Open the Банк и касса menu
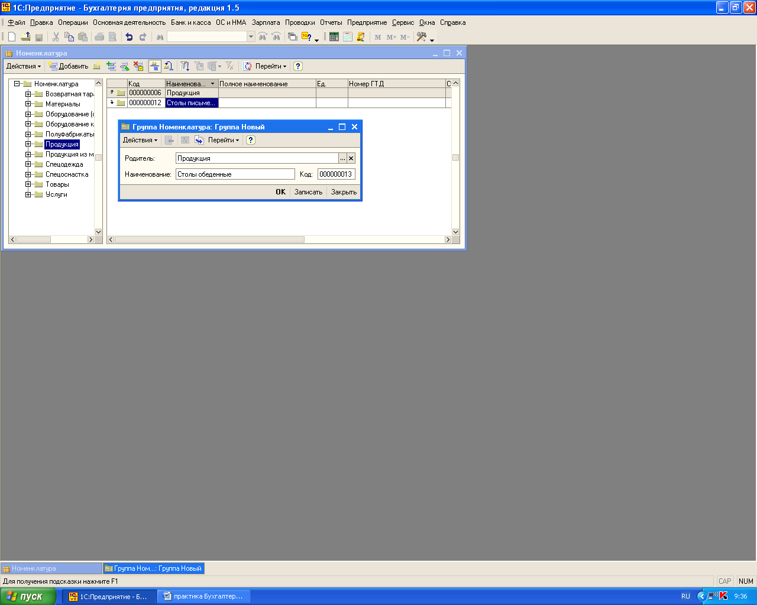 (191, 22)
